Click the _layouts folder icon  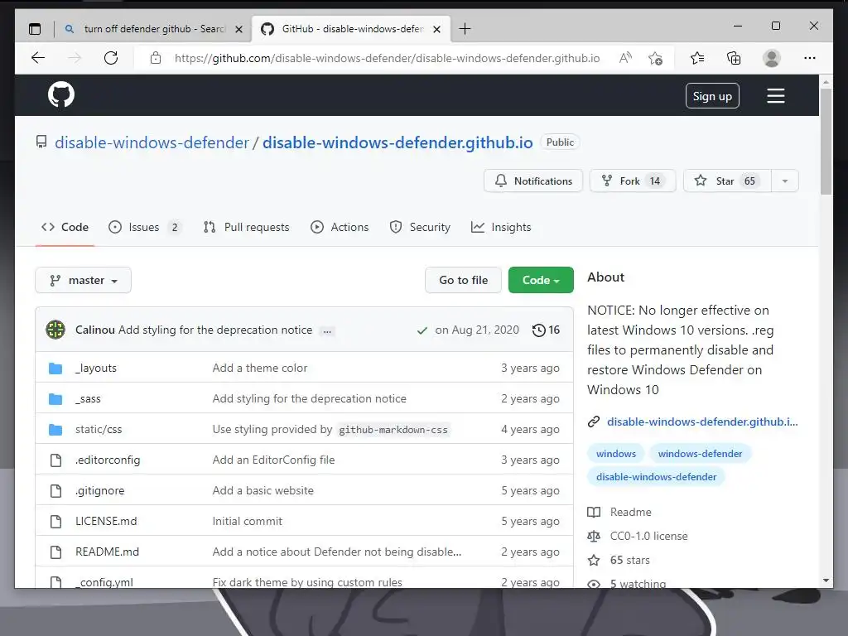[x=55, y=369]
